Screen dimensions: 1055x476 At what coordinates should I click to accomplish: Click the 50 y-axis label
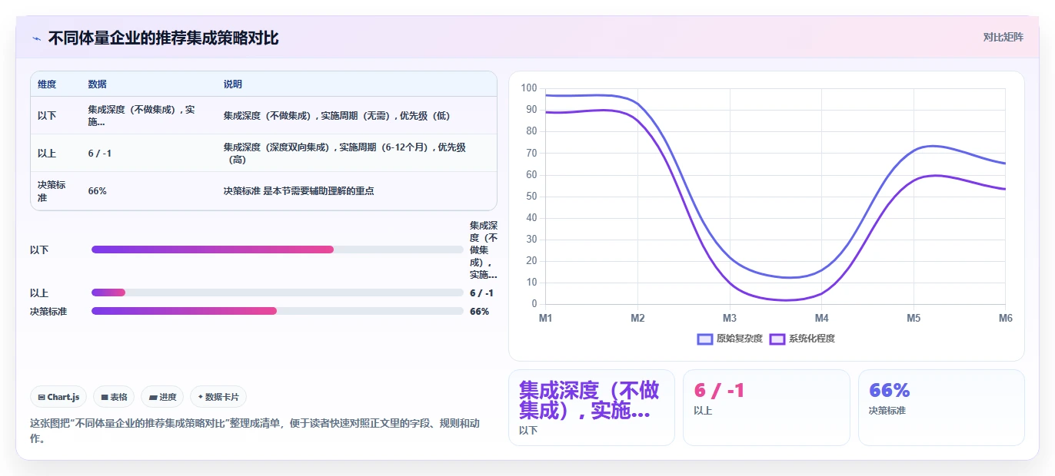click(531, 197)
